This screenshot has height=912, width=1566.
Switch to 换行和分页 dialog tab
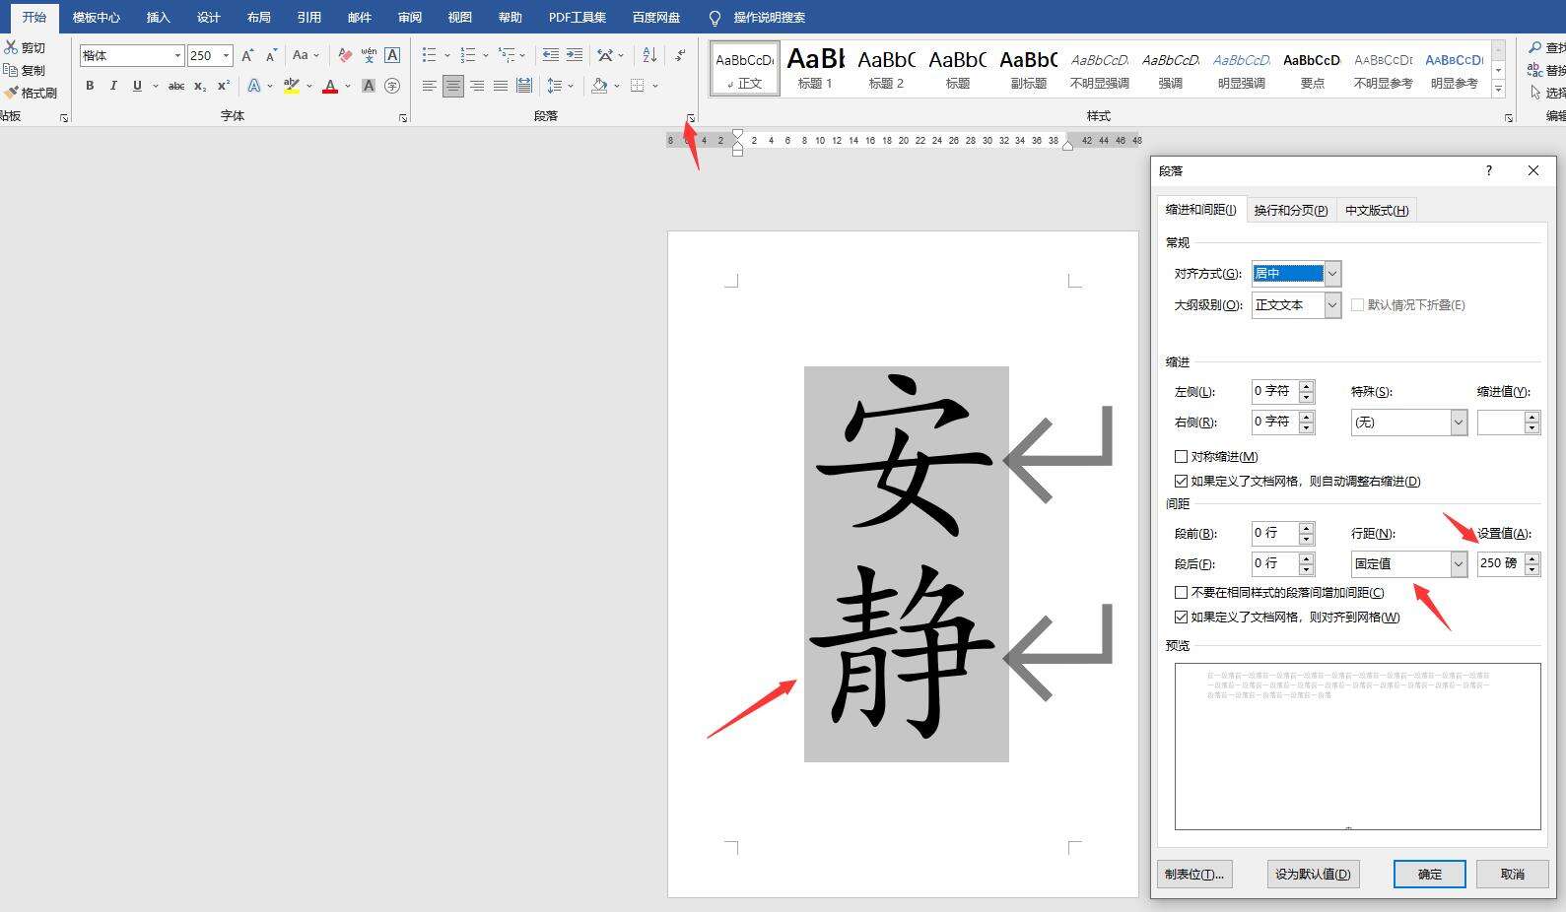1291,210
